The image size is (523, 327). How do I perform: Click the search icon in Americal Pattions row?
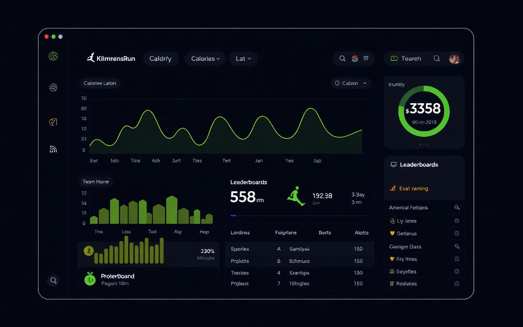[457, 208]
